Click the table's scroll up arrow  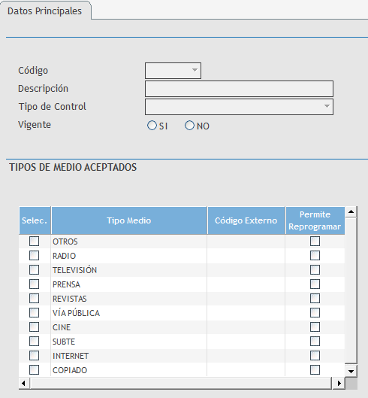tap(351, 211)
